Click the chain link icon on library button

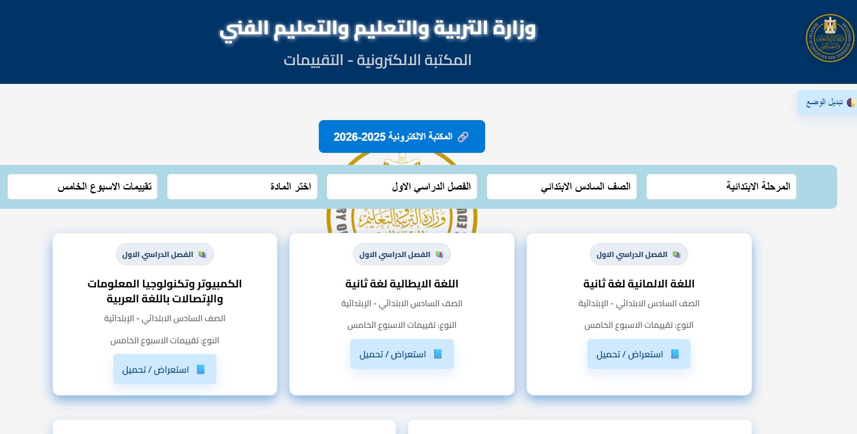(463, 137)
